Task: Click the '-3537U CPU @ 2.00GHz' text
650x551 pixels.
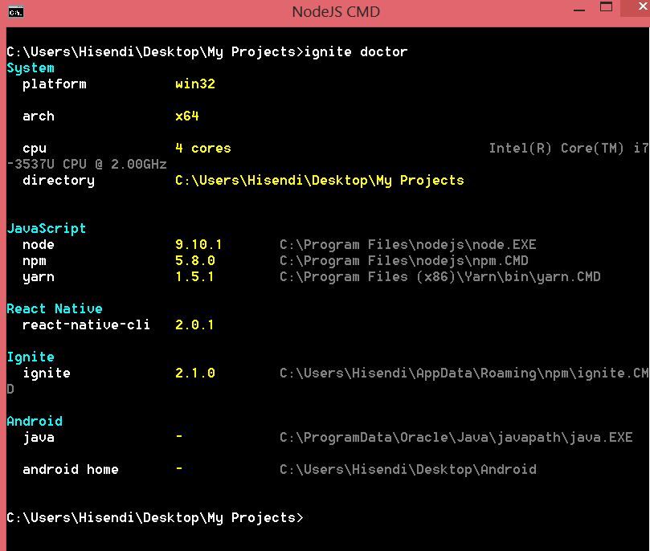Action: click(x=87, y=165)
